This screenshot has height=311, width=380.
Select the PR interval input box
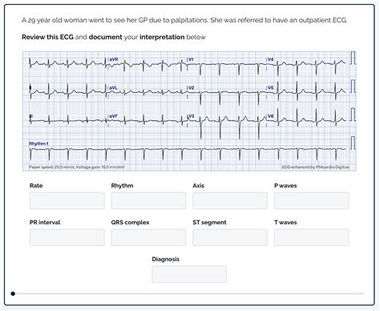click(x=67, y=237)
